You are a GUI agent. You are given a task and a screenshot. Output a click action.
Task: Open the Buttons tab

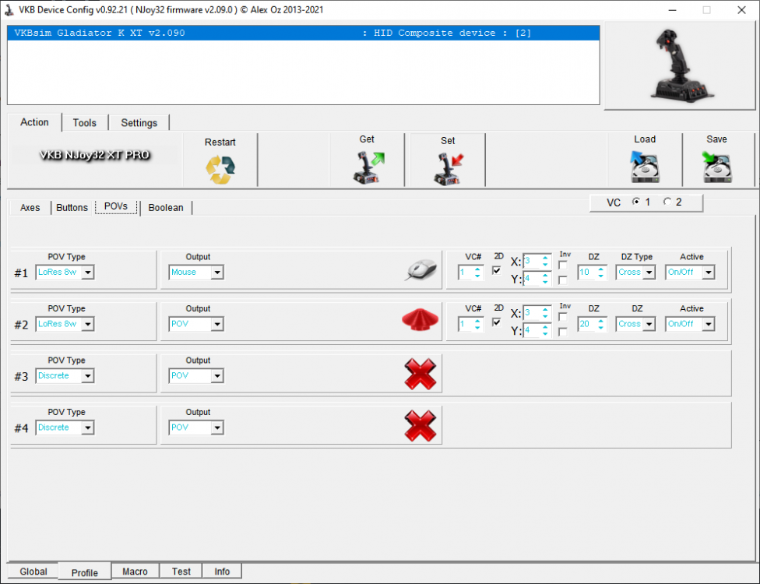(72, 207)
